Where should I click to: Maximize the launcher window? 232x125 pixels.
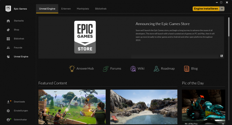221,2
